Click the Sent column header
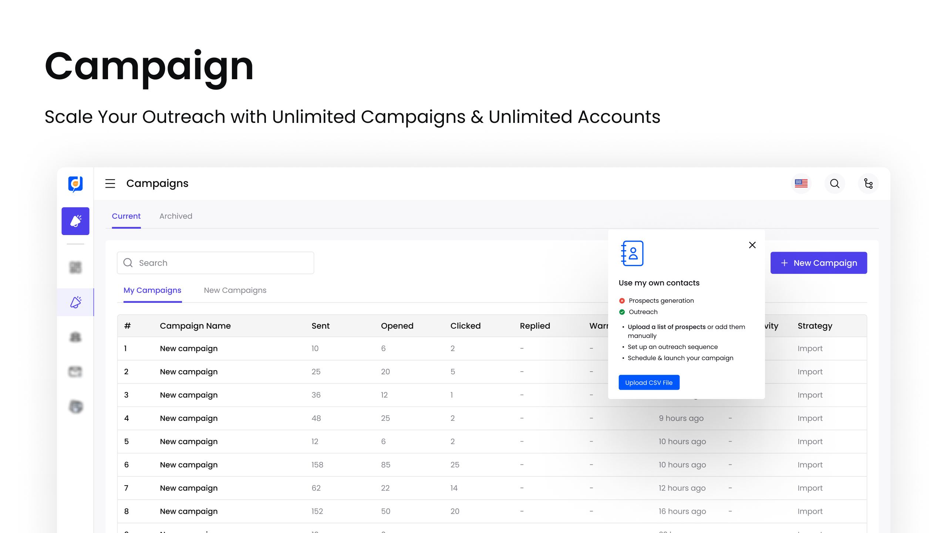The image size is (947, 533). 320,326
